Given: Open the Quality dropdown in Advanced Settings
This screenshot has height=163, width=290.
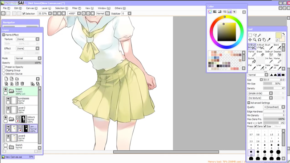Looking at the screenshot, I should tap(274, 107).
